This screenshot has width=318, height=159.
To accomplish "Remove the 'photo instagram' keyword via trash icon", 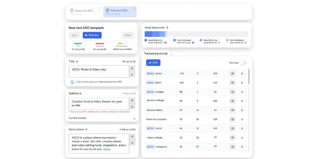I will click(242, 147).
